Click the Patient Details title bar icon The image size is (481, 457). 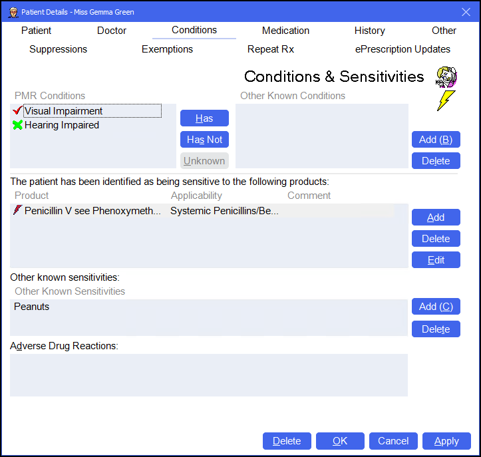[13, 12]
